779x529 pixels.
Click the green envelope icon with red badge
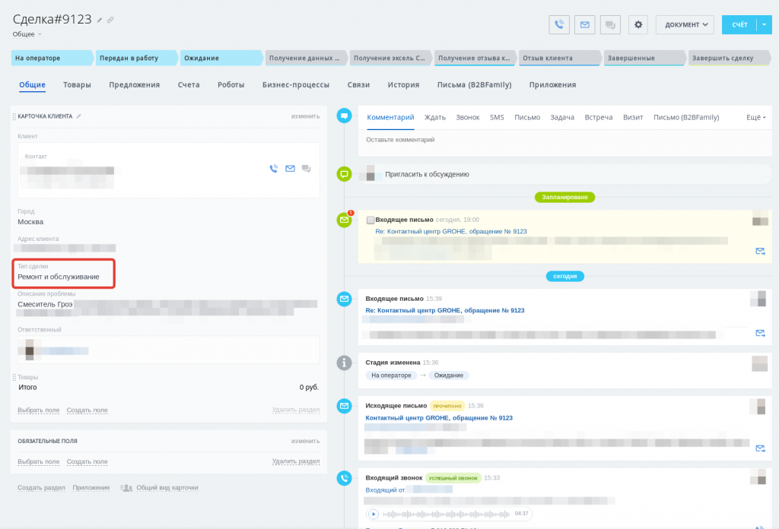[344, 220]
